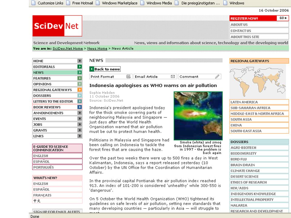Open the ABOUT US link
The width and height of the screenshot is (291, 218).
tap(259, 25)
